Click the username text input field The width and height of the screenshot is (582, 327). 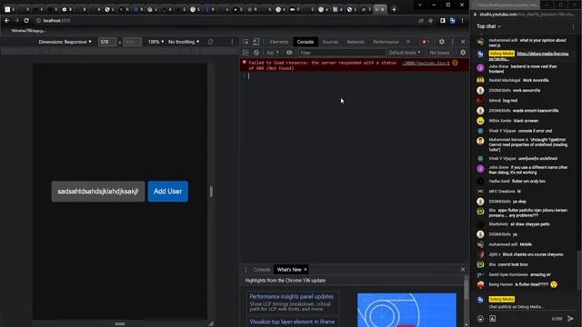click(x=98, y=192)
